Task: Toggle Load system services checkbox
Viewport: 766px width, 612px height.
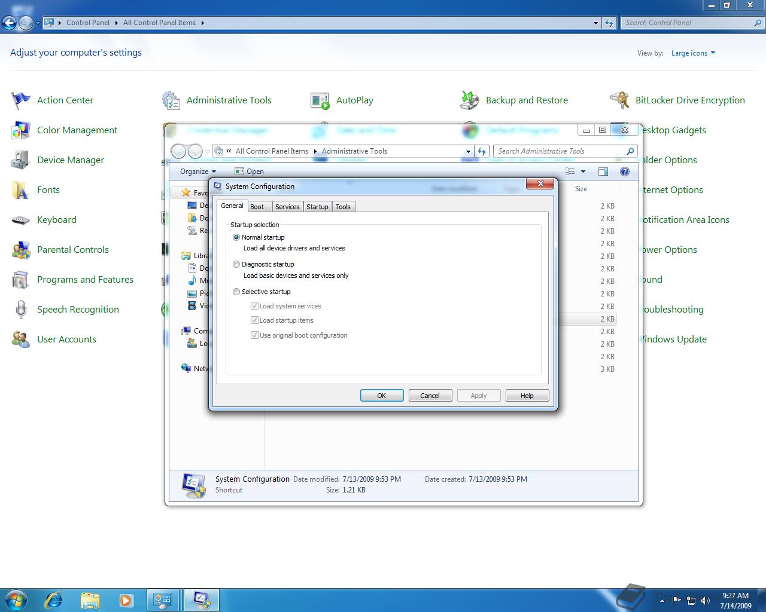Action: (254, 305)
